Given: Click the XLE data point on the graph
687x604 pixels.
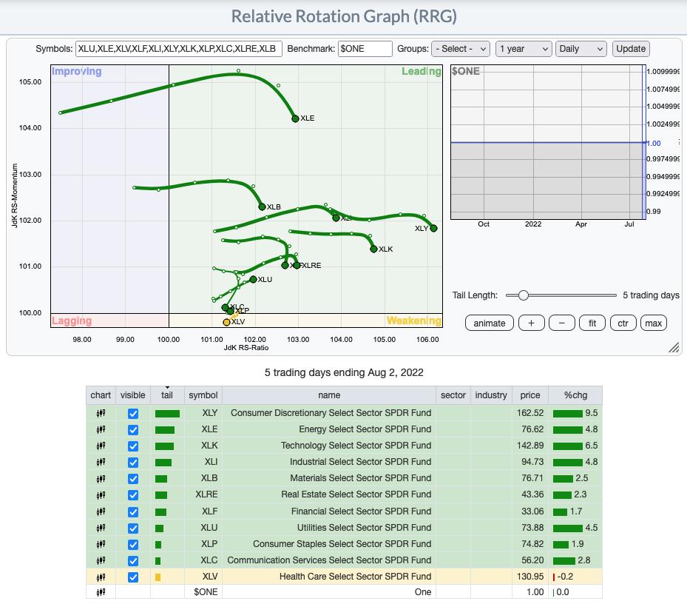Looking at the screenshot, I should tap(295, 119).
